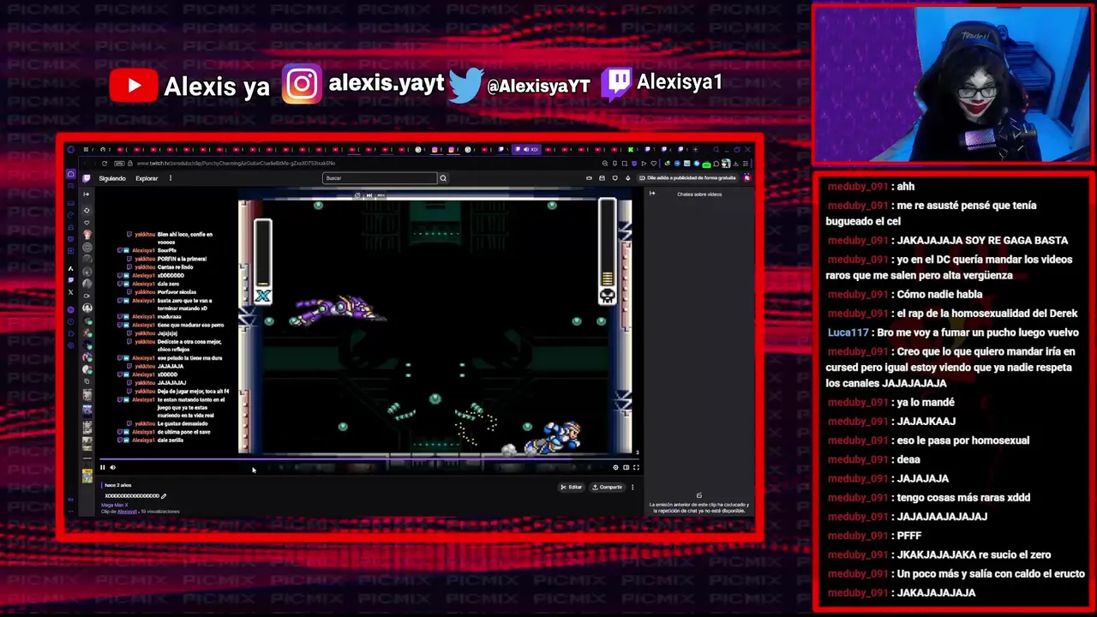Click the browser zoom-out magnifier icon
This screenshot has width=1097, height=617.
[605, 163]
